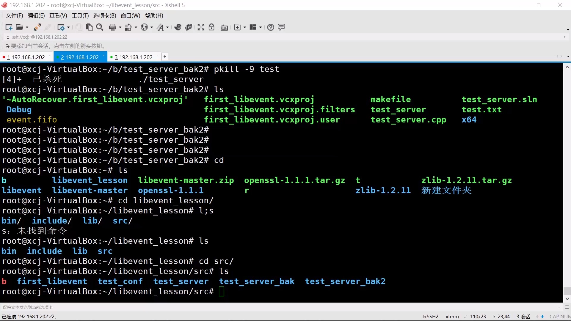
Task: Click terminal scrollbar down arrow
Action: tap(567, 299)
